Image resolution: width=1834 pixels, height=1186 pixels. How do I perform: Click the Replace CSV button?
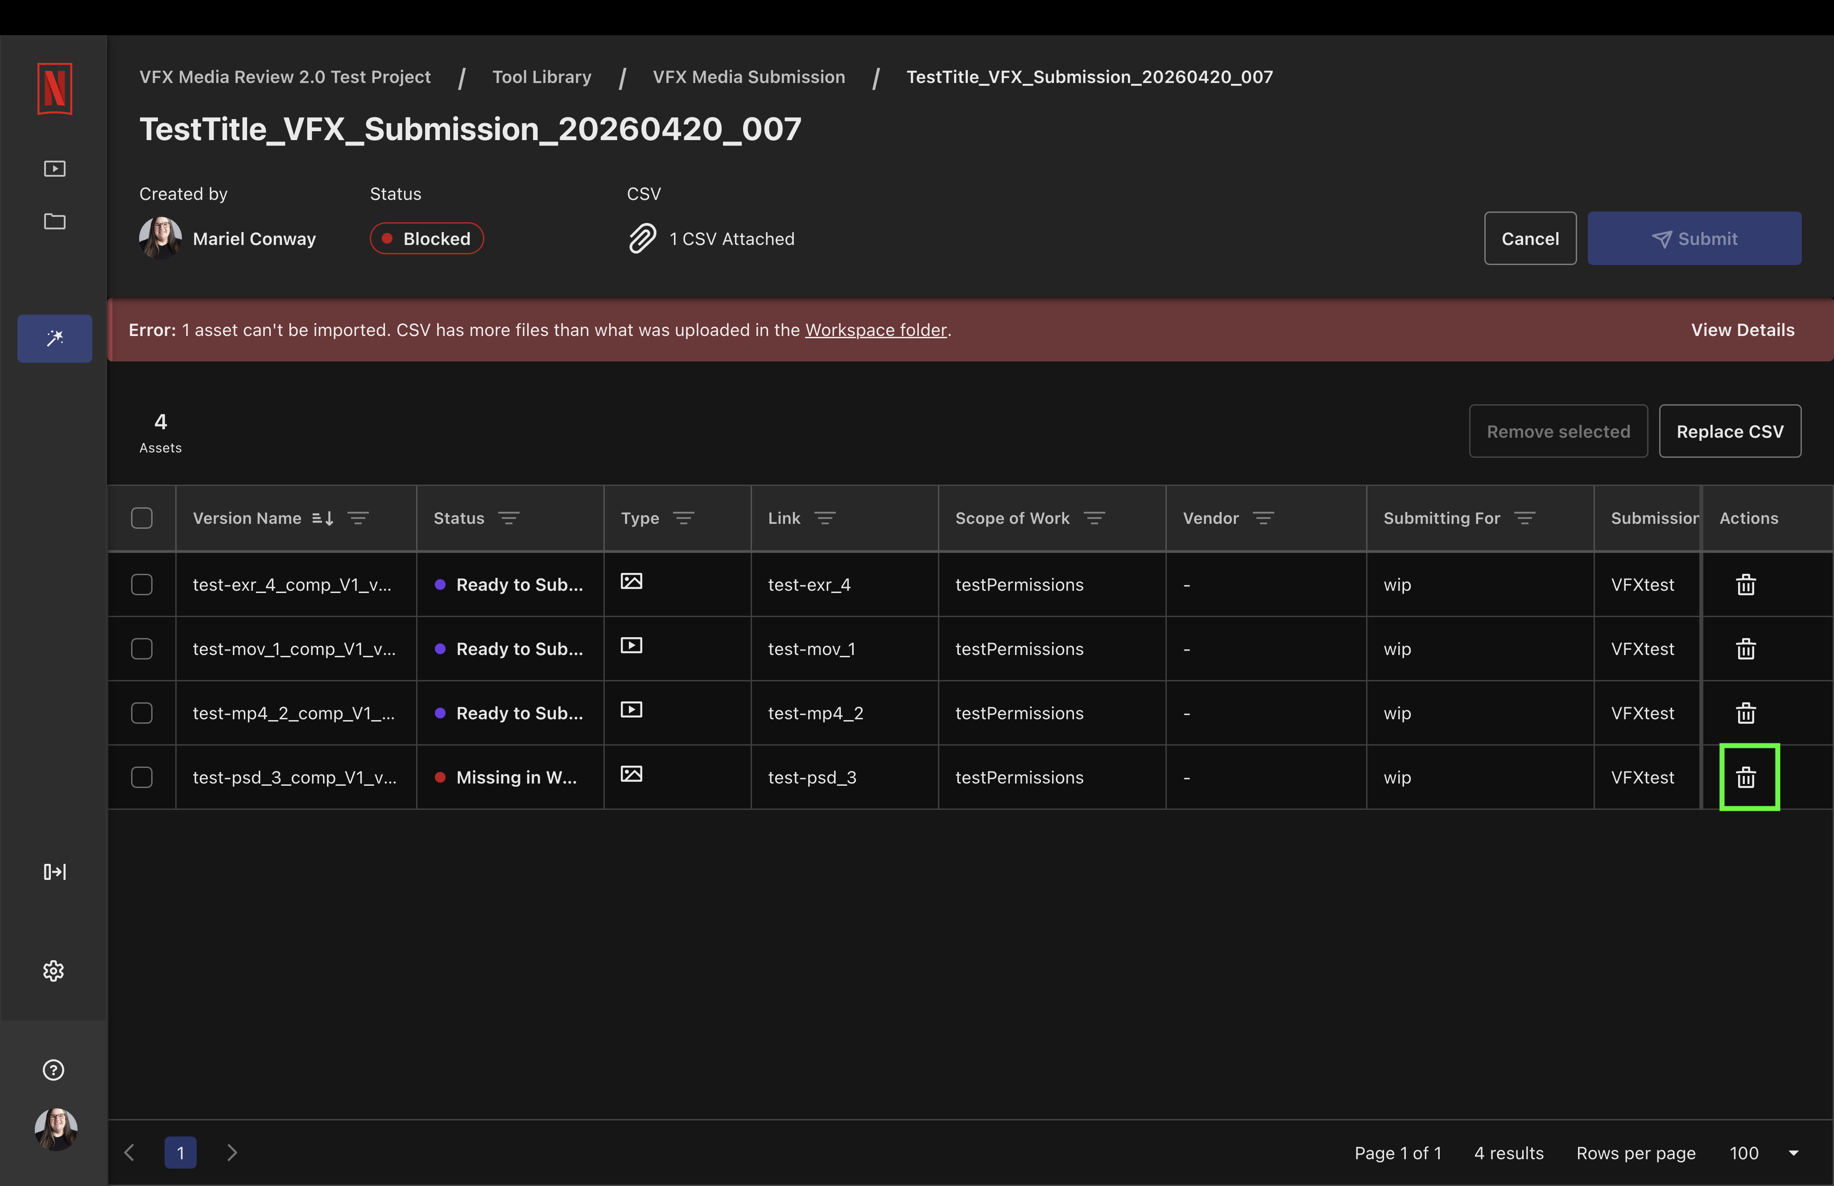(1730, 431)
